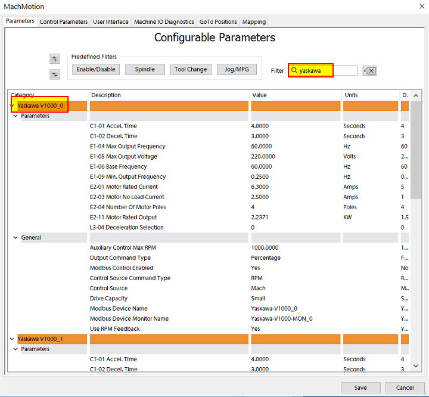Screen dimensions: 429x397
Task: Click the Filter text field containing yaskawa
Action: [x=325, y=70]
